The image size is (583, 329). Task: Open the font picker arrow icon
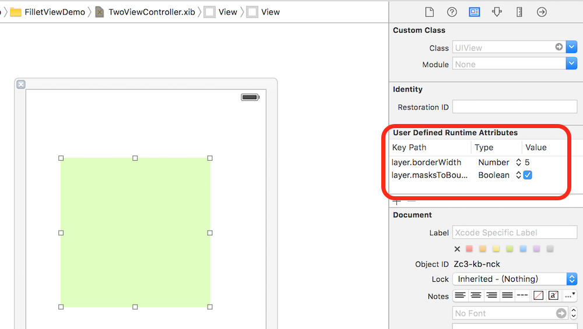pos(561,313)
